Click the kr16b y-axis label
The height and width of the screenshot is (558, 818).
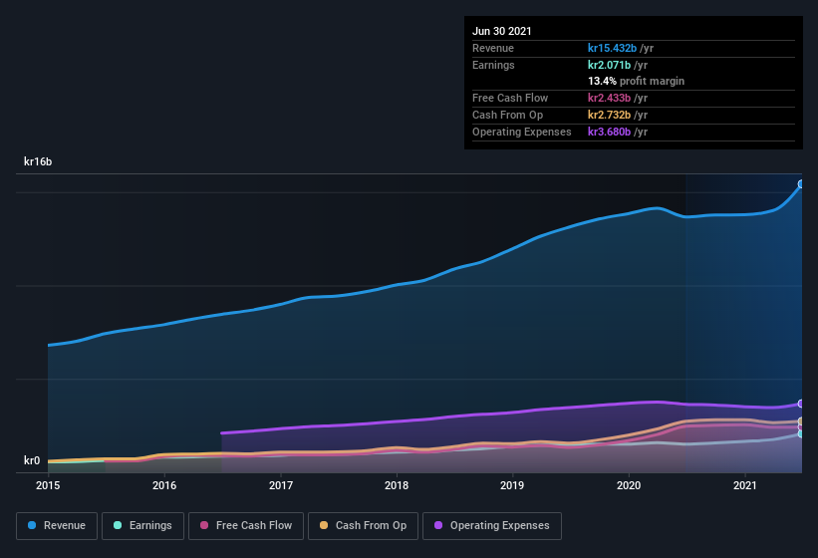click(38, 161)
